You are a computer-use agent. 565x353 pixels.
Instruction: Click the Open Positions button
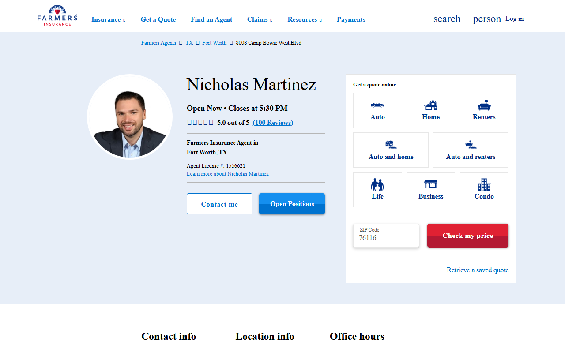click(x=292, y=204)
